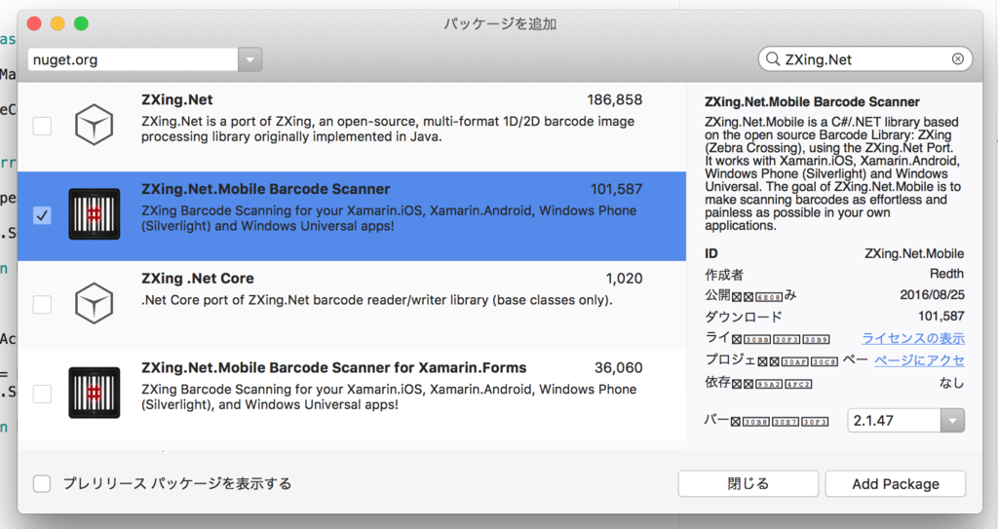Click the ZXing.Net.Mobile Barcode Scanner details heading
Image resolution: width=998 pixels, height=529 pixels.
tap(812, 102)
